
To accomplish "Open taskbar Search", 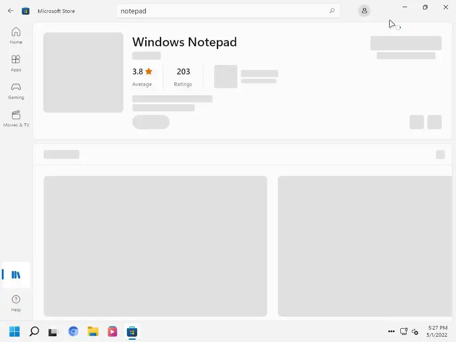I will [34, 331].
